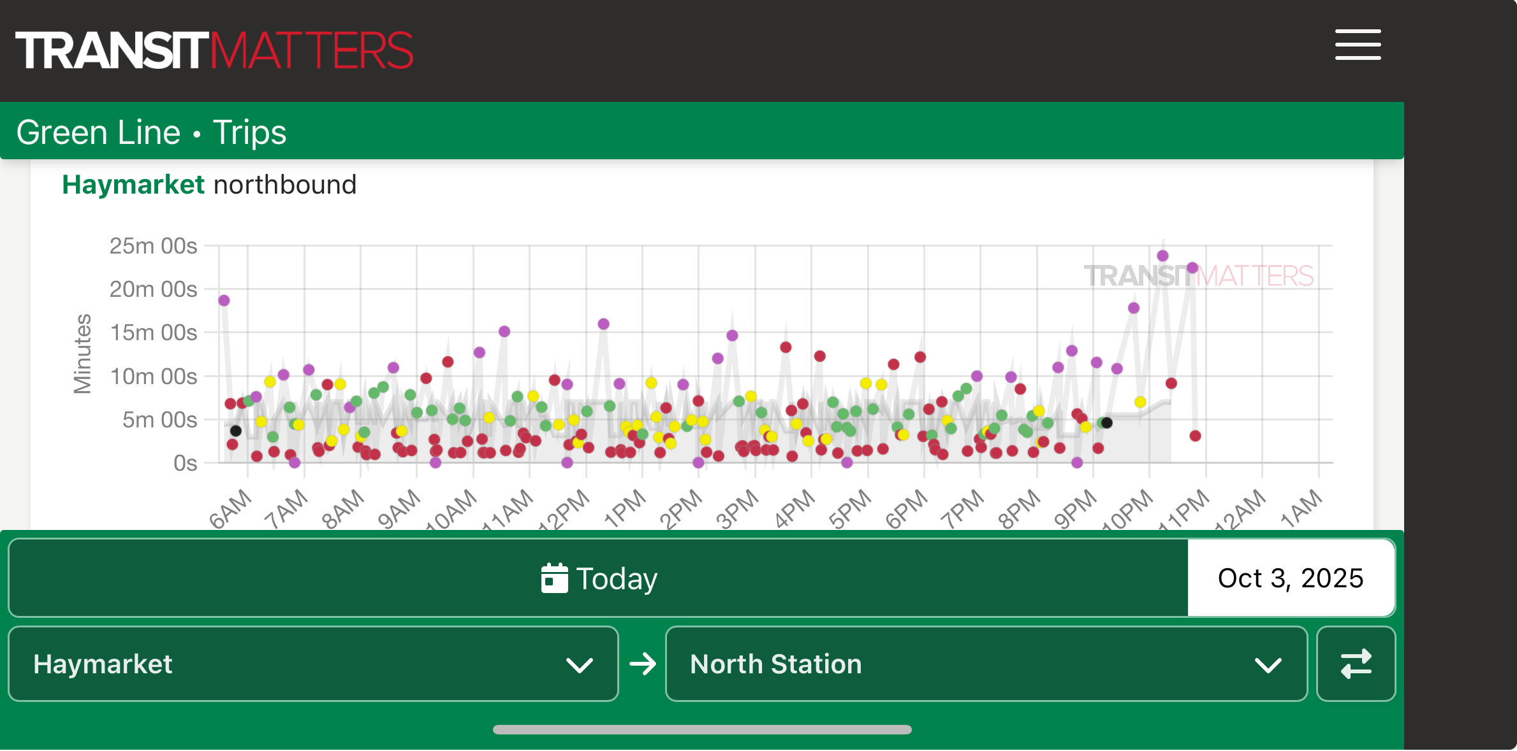Expand the Haymarket station chevron
The width and height of the screenshot is (1517, 751).
tap(579, 666)
